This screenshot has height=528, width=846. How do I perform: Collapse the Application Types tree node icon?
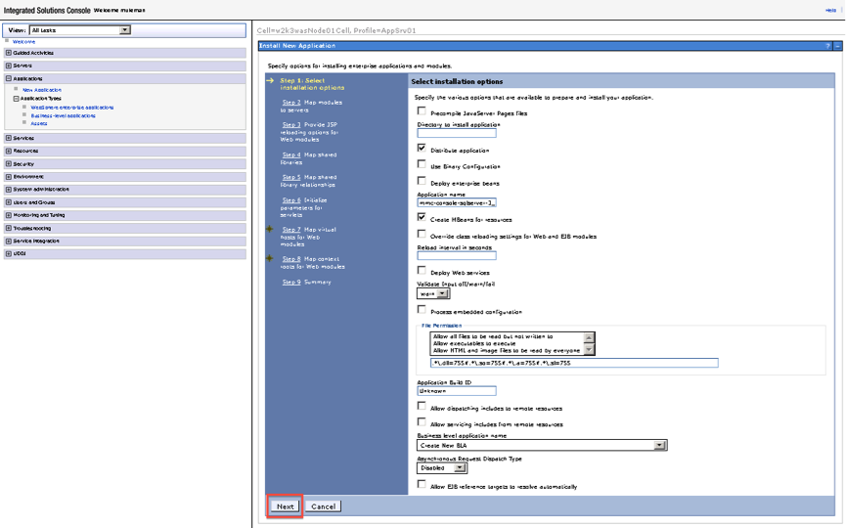point(16,98)
